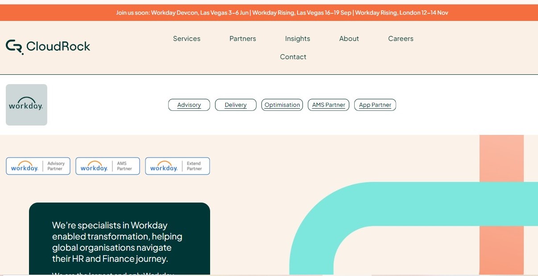
Task: Click the AMS Partner filter button
Action: tap(328, 105)
